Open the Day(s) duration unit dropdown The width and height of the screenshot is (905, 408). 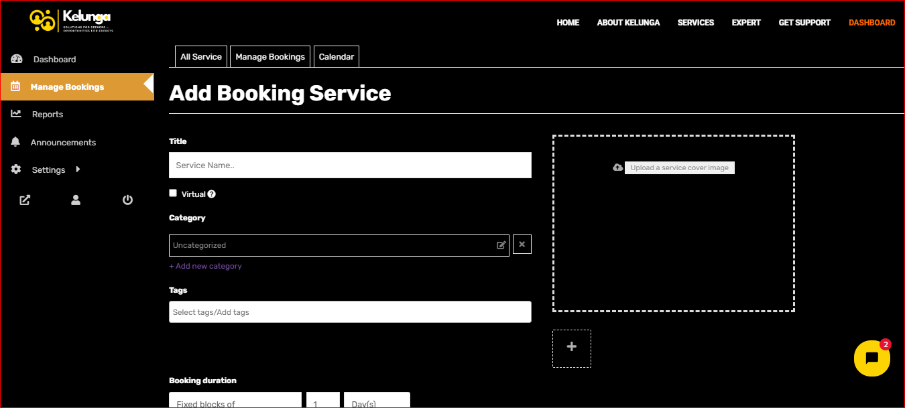[376, 401]
